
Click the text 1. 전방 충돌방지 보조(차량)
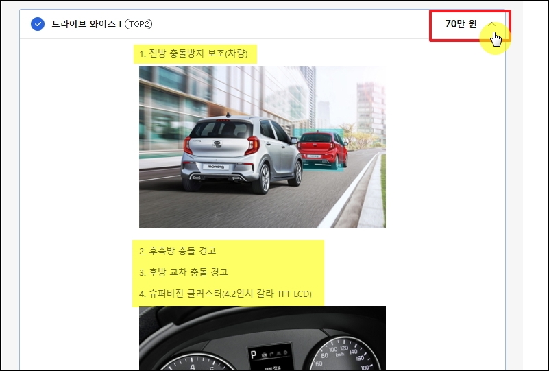pos(193,53)
